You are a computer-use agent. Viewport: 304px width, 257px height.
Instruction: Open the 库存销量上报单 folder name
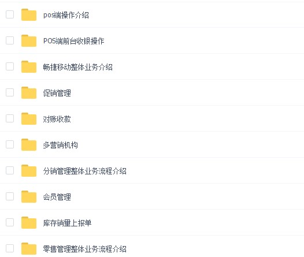pos(67,223)
